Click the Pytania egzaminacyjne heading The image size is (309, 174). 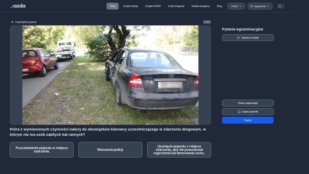point(243,29)
